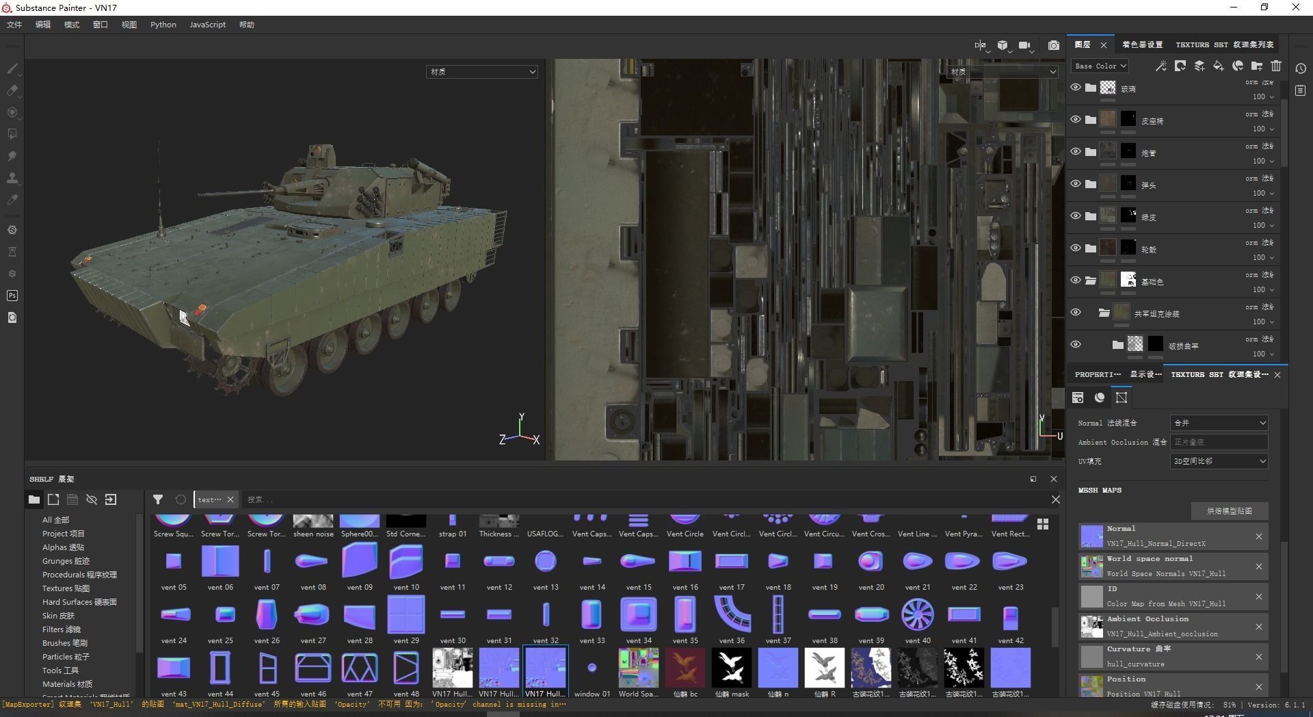Hide the 皮座椅 layer folder
This screenshot has width=1313, height=717.
[1076, 120]
